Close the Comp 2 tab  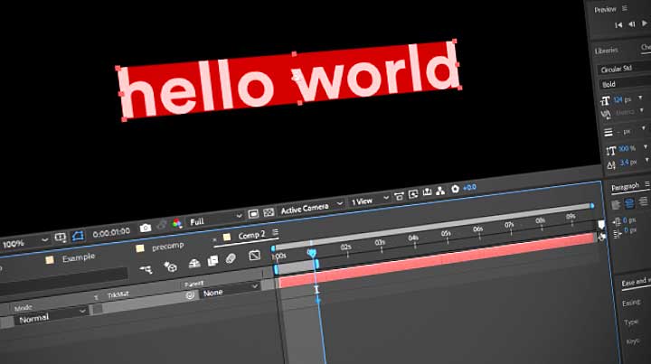(x=214, y=239)
